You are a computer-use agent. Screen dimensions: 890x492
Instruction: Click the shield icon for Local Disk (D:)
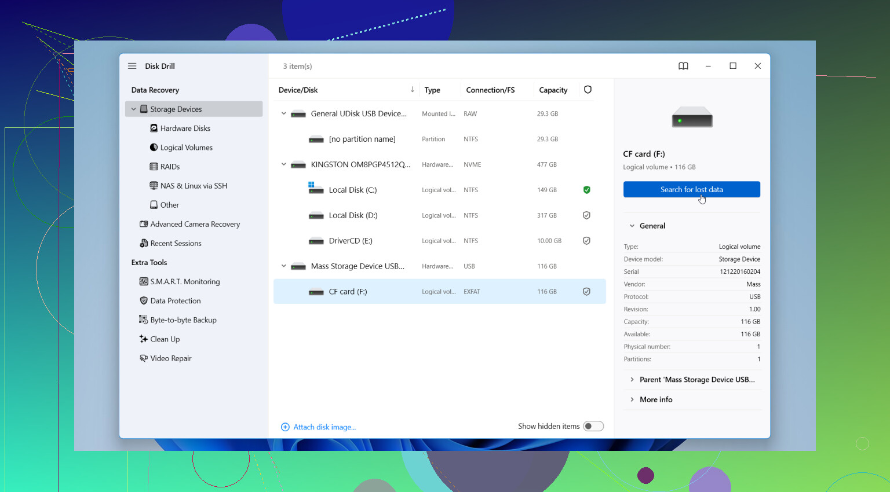pos(586,215)
